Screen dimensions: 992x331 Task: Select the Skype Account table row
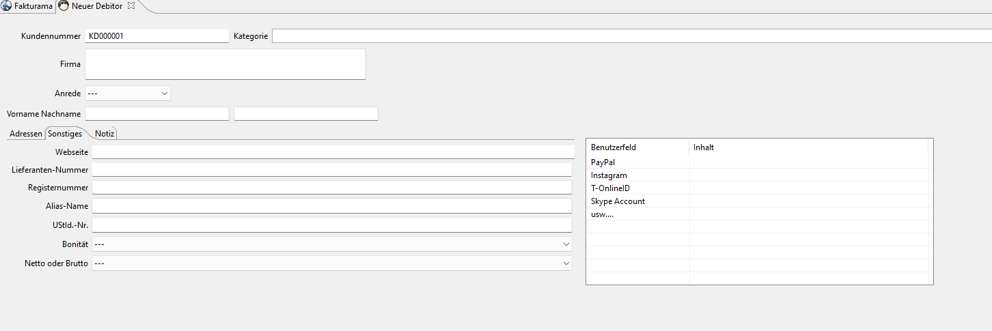pos(758,201)
